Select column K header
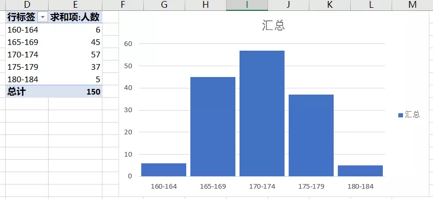 coord(330,5)
